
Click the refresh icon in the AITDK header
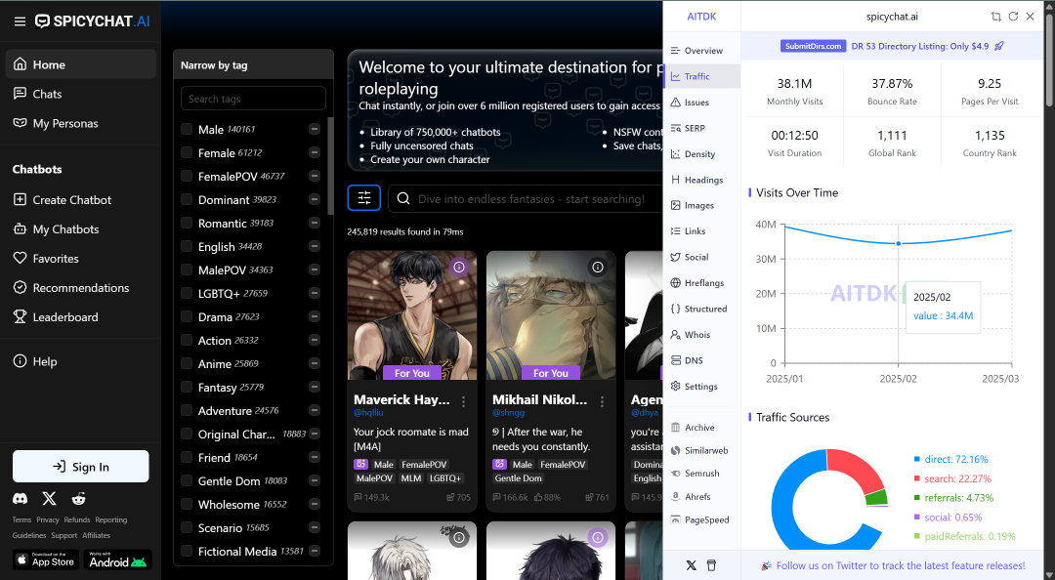(x=1013, y=17)
